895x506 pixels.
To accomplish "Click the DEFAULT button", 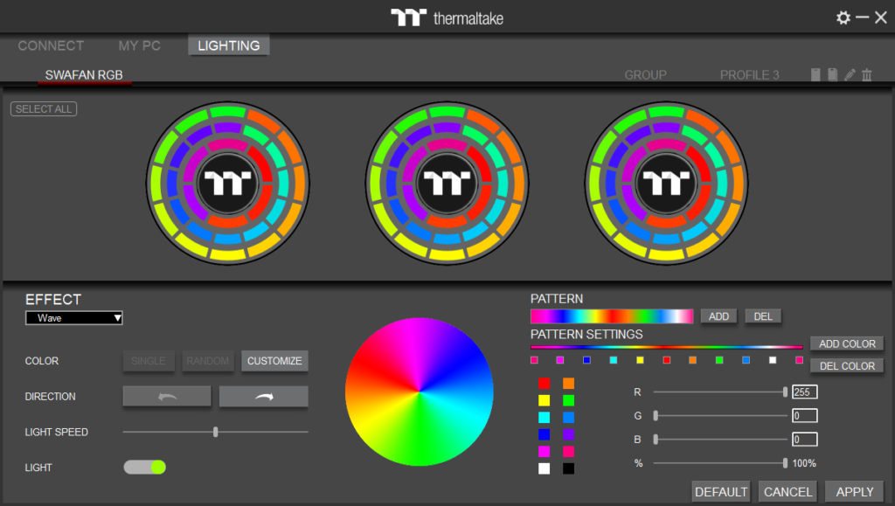I will tap(721, 492).
